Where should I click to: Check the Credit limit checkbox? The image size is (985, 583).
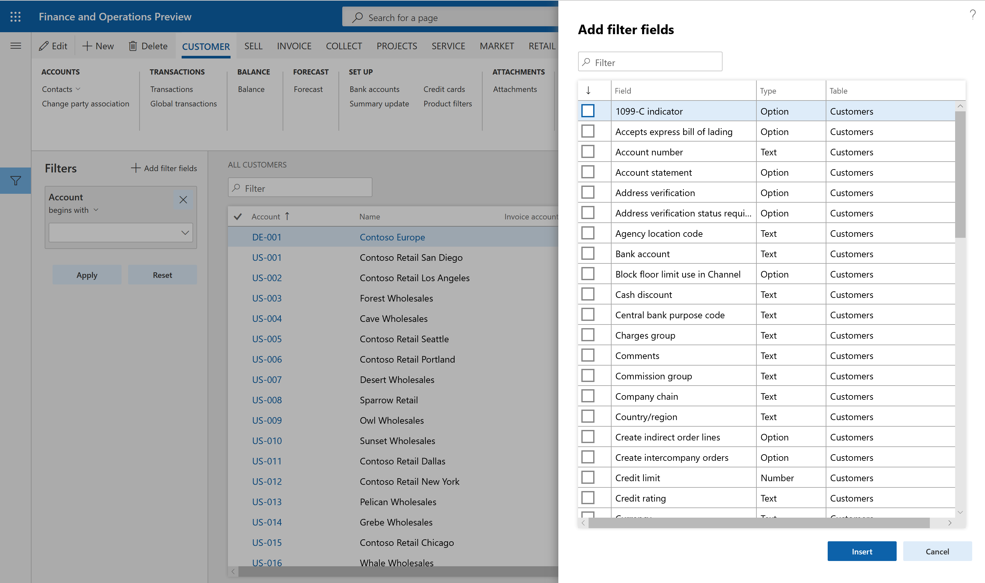(x=588, y=478)
